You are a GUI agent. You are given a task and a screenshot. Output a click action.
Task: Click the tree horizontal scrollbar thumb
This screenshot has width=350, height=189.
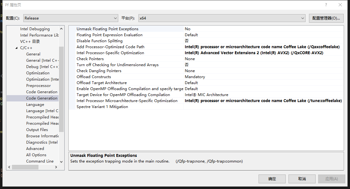pos(25,167)
